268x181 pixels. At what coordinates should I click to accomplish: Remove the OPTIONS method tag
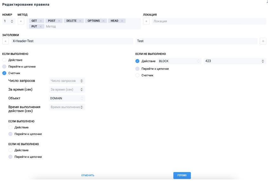(x=103, y=21)
